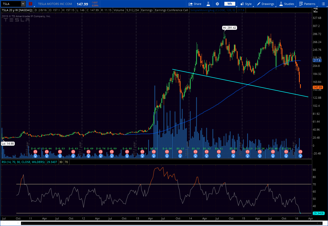Click the lightbulb icon below the $-0.69 earnings
This screenshot has width=328, height=226.
(88, 156)
